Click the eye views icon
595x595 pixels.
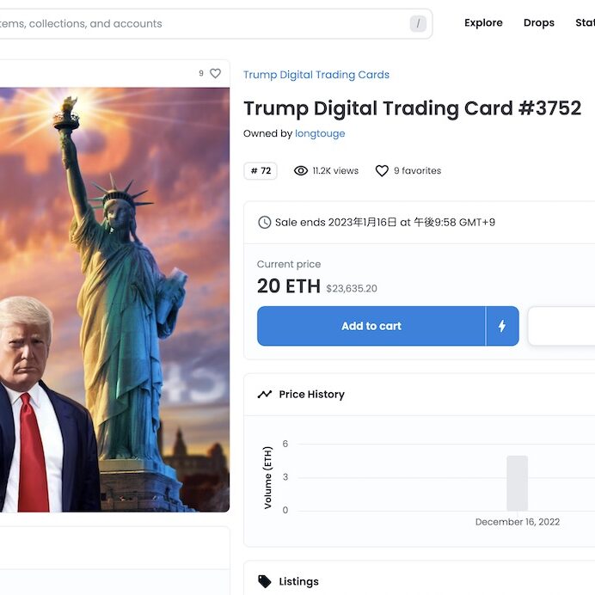[301, 171]
